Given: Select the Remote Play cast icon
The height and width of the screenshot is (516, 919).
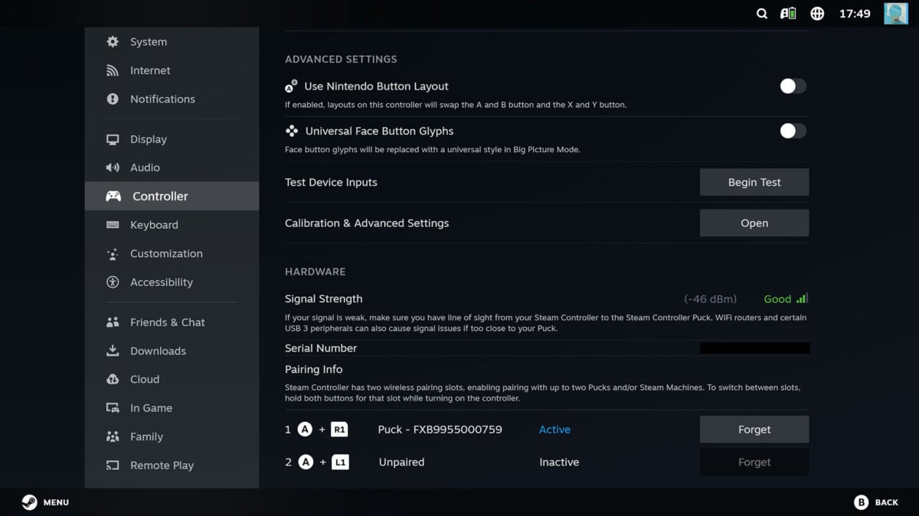Looking at the screenshot, I should click(113, 466).
